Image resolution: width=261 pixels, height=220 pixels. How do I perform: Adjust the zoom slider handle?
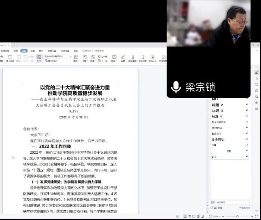tap(238, 217)
